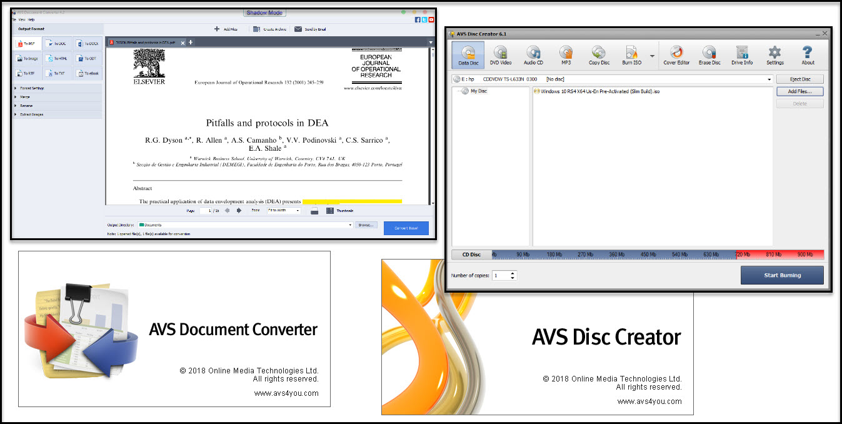Viewport: 842px width, 424px height.
Task: Open the drive selection dropdown E: hp
Action: (x=612, y=79)
